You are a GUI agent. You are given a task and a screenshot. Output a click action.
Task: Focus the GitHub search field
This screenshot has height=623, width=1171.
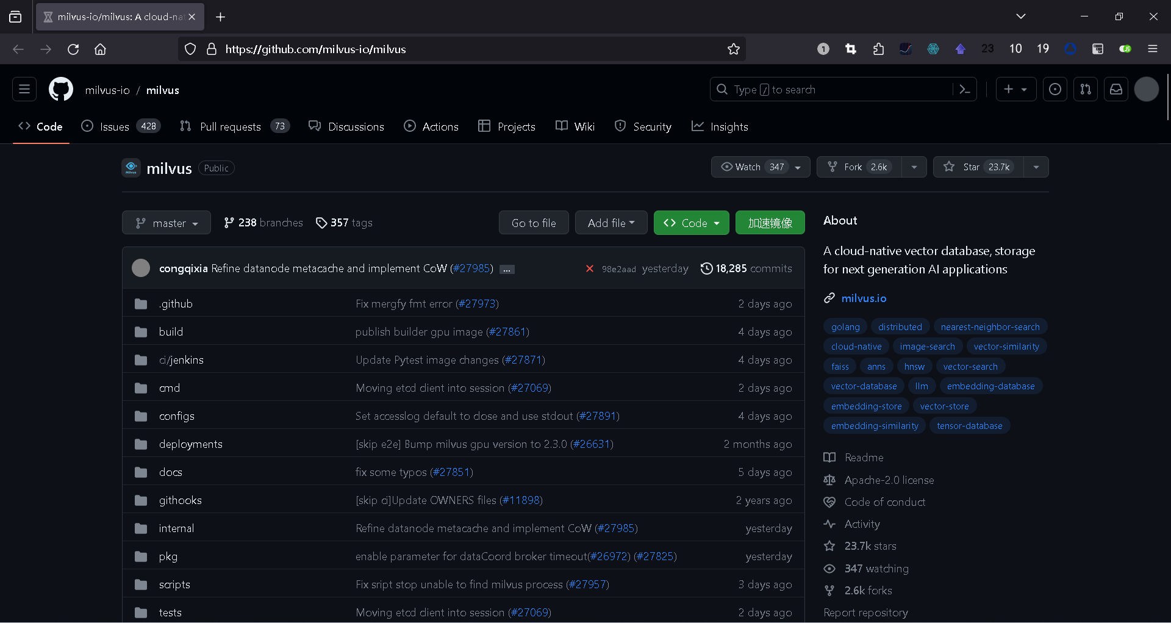coord(833,90)
